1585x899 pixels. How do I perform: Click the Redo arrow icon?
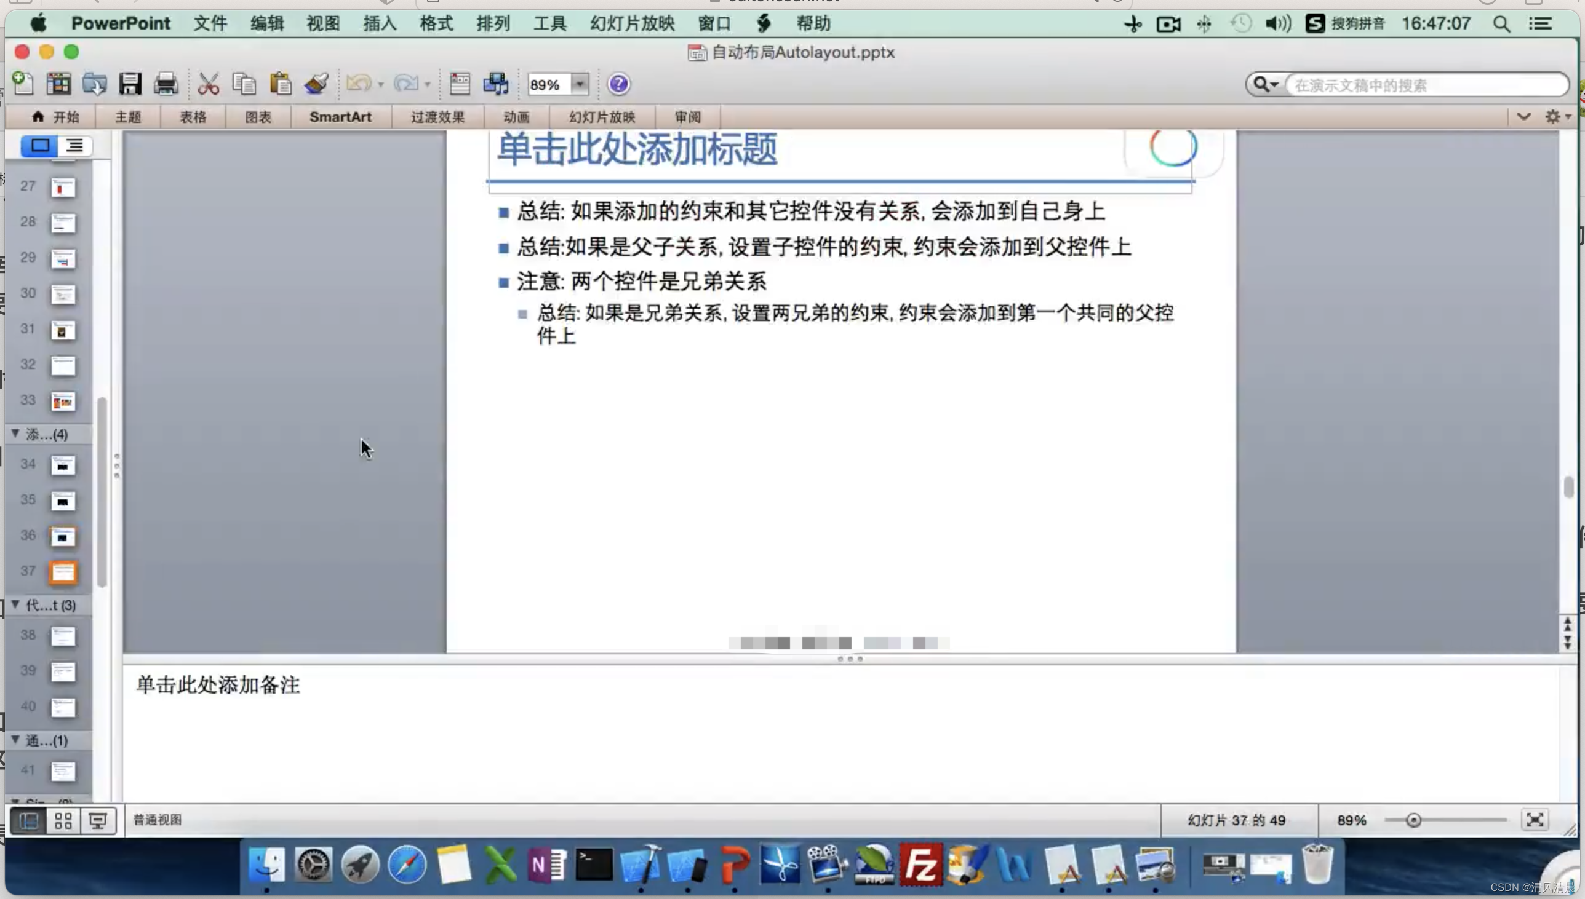pyautogui.click(x=406, y=84)
